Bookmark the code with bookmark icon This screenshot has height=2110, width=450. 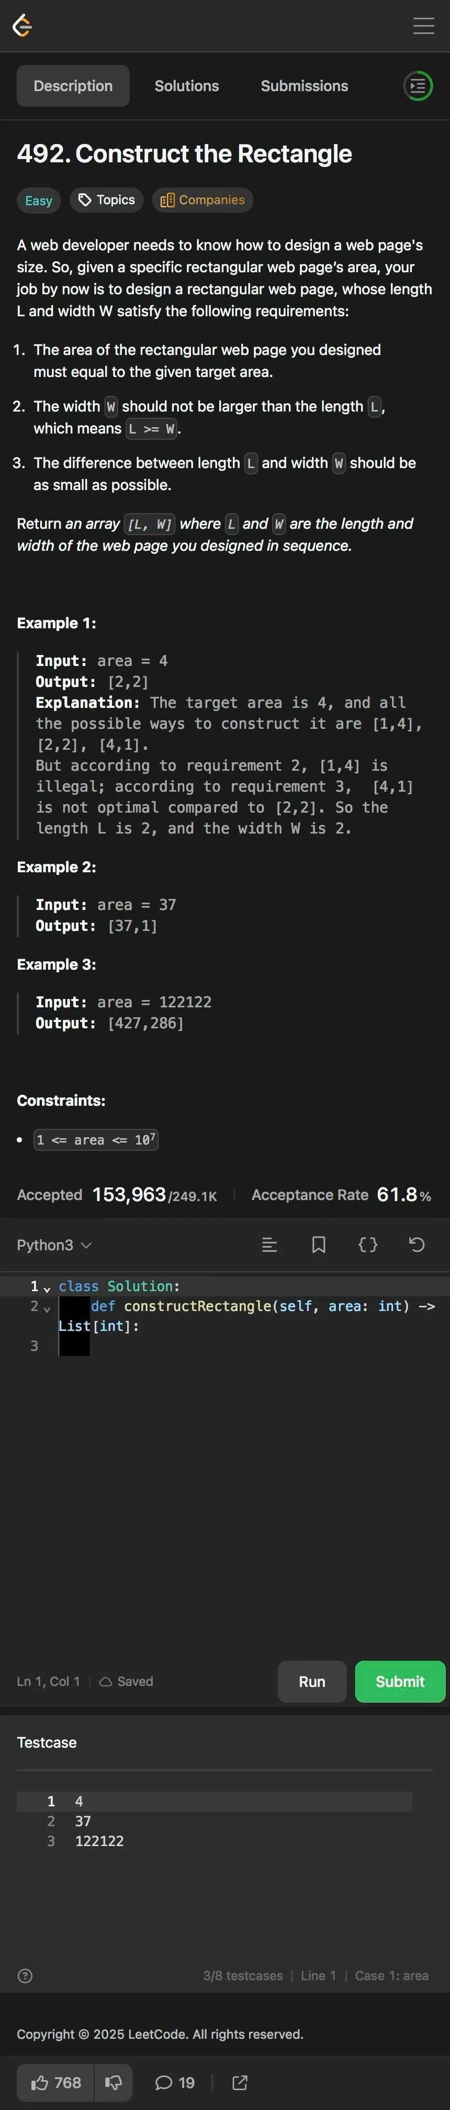(x=318, y=1245)
